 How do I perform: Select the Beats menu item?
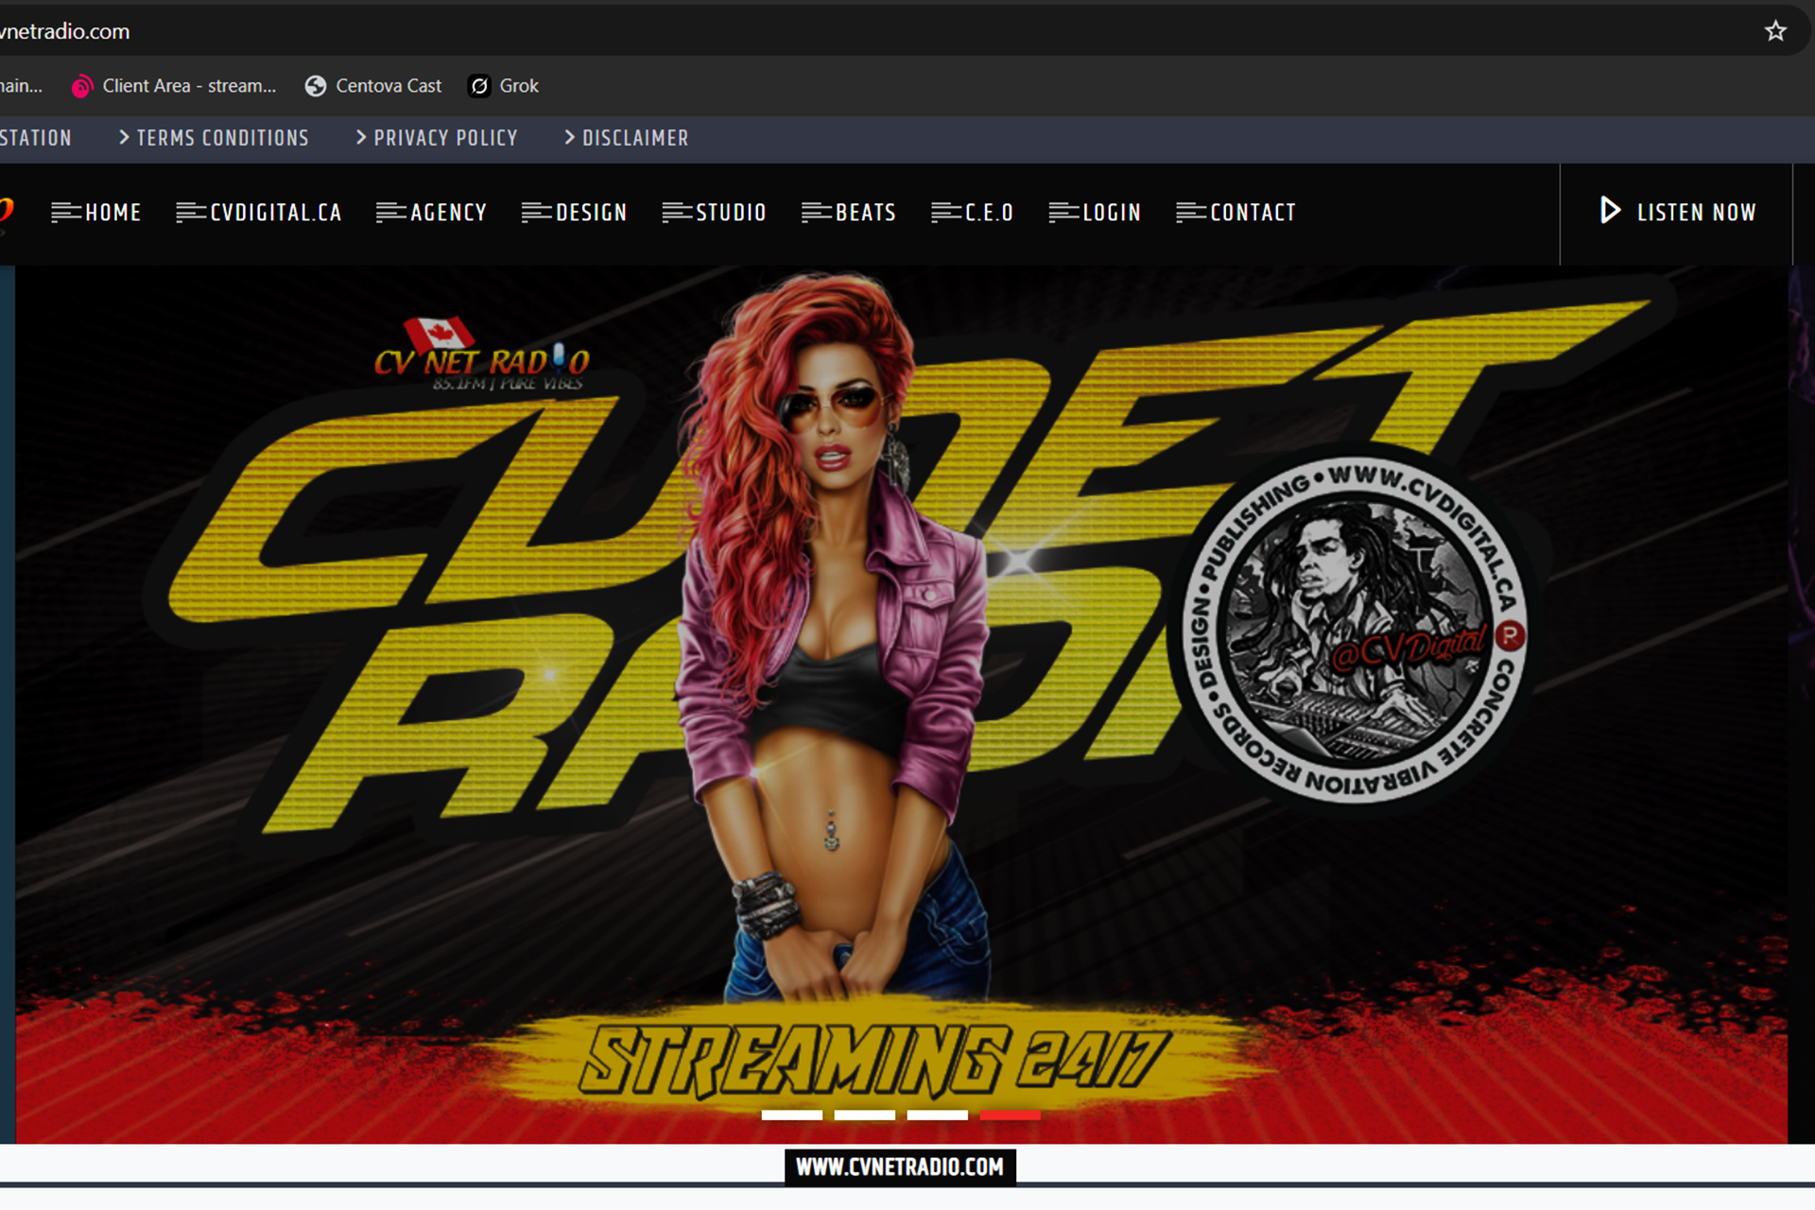click(866, 213)
